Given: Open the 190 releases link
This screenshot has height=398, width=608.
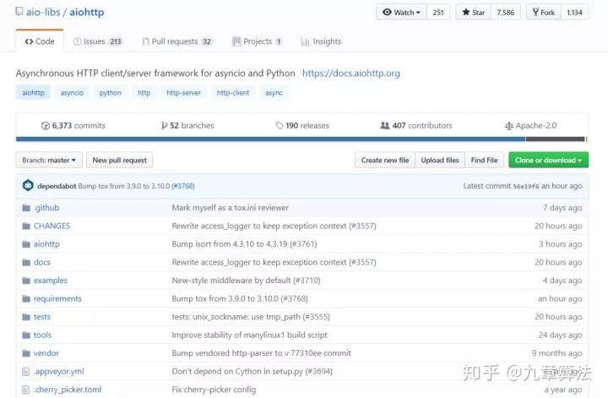Looking at the screenshot, I should pyautogui.click(x=302, y=126).
